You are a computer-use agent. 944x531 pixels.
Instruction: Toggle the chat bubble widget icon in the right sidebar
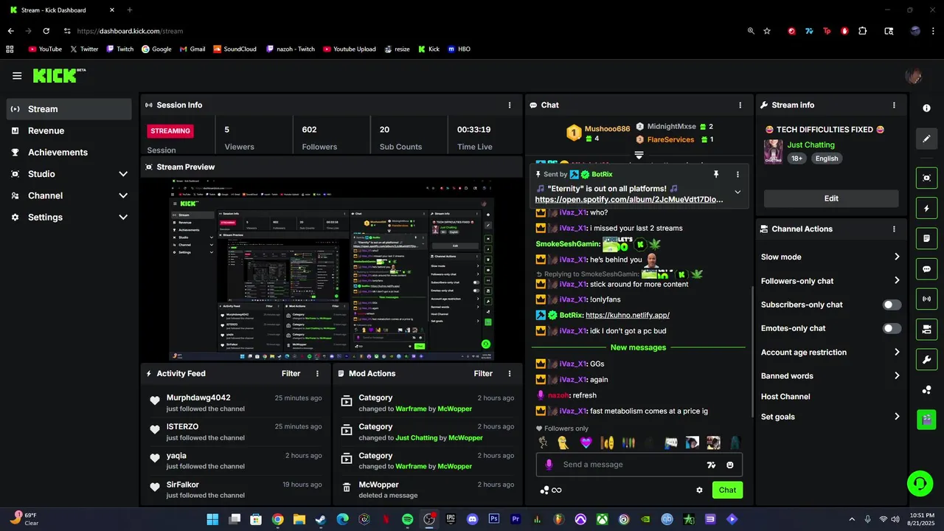(x=926, y=269)
